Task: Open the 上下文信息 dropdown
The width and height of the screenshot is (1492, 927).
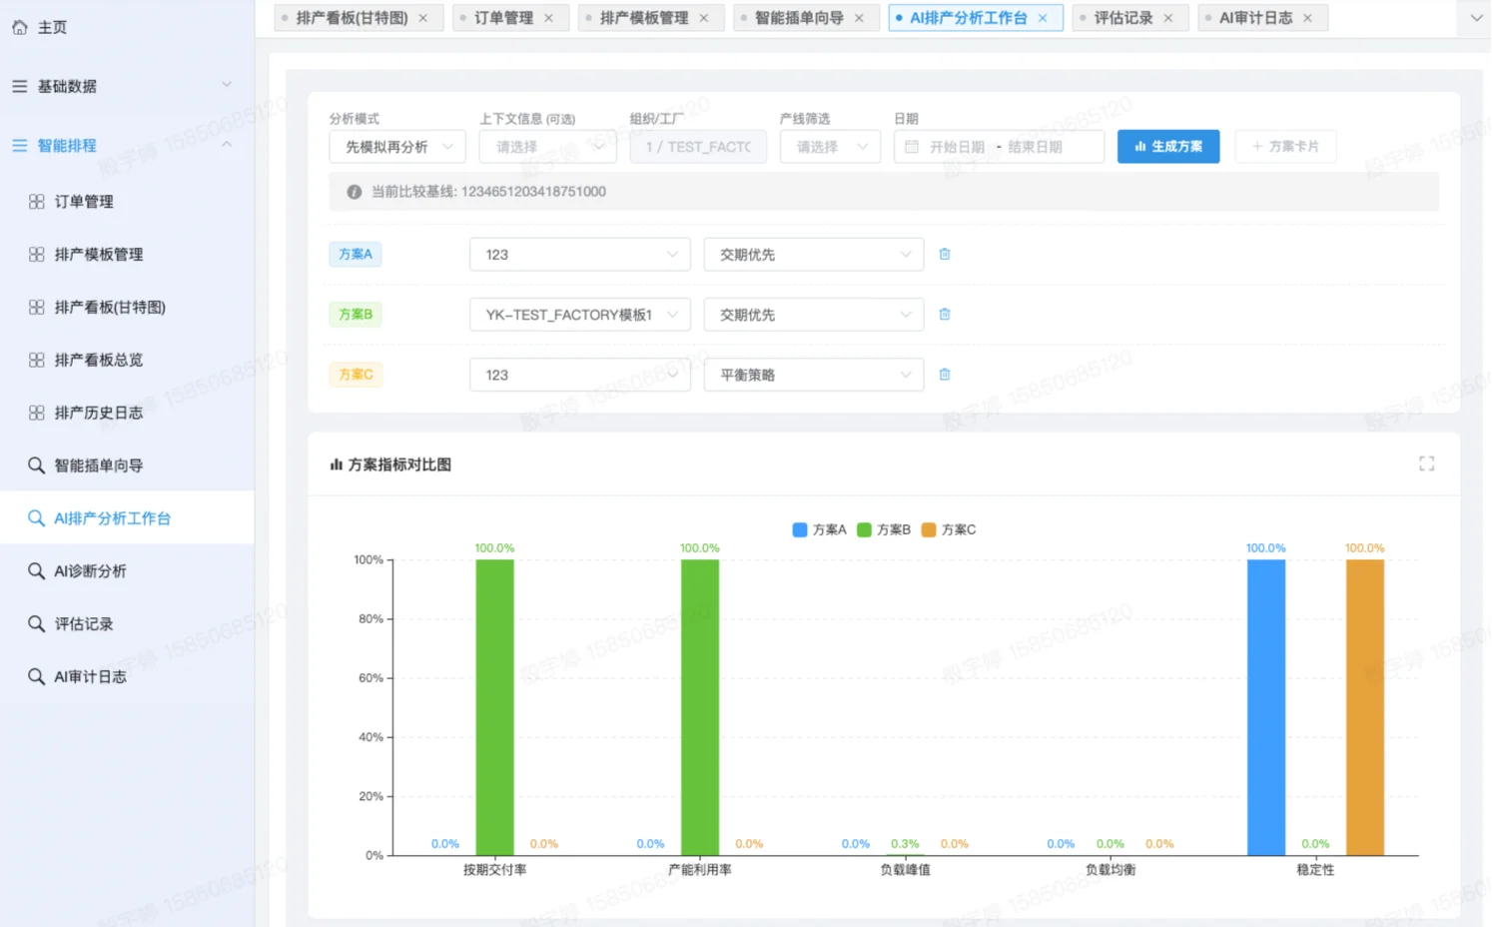Action: tap(547, 147)
